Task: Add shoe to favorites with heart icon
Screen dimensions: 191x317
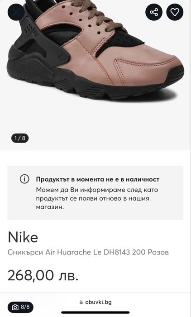Action: tap(175, 12)
